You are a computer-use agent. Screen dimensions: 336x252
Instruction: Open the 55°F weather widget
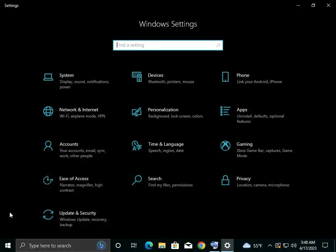pos(252,245)
